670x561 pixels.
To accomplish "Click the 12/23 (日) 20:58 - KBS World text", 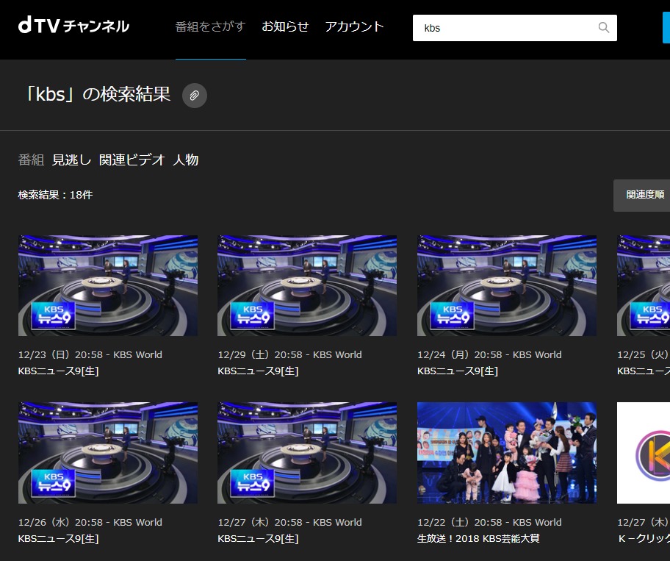I will coord(90,355).
